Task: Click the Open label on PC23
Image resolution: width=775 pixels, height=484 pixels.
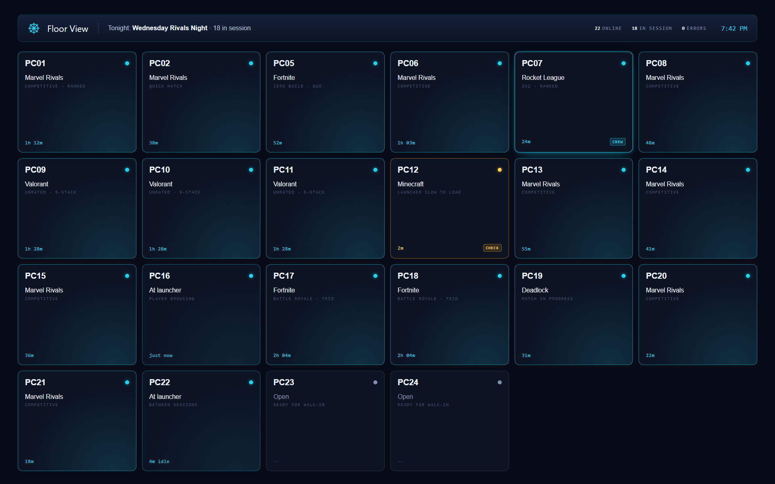Action: pos(281,396)
